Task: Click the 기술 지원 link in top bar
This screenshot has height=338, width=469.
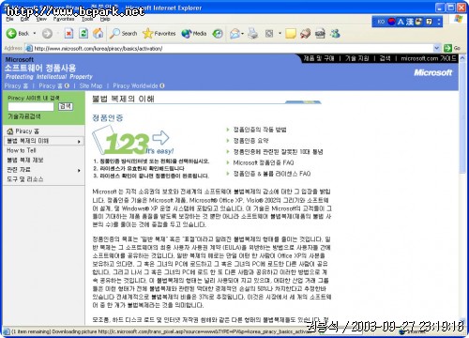Action: tap(357, 58)
